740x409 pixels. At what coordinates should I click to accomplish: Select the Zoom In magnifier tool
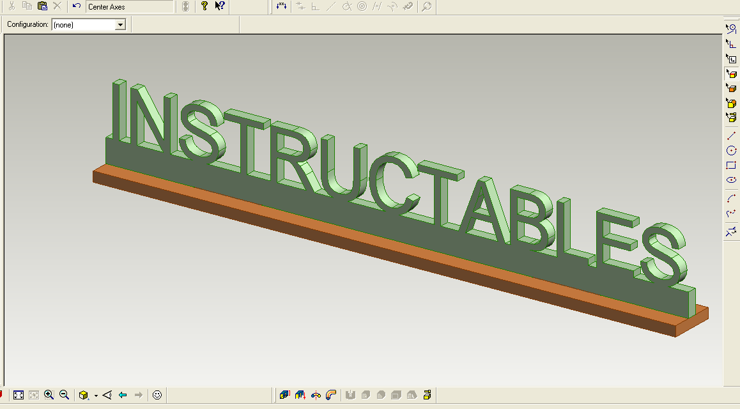[49, 395]
